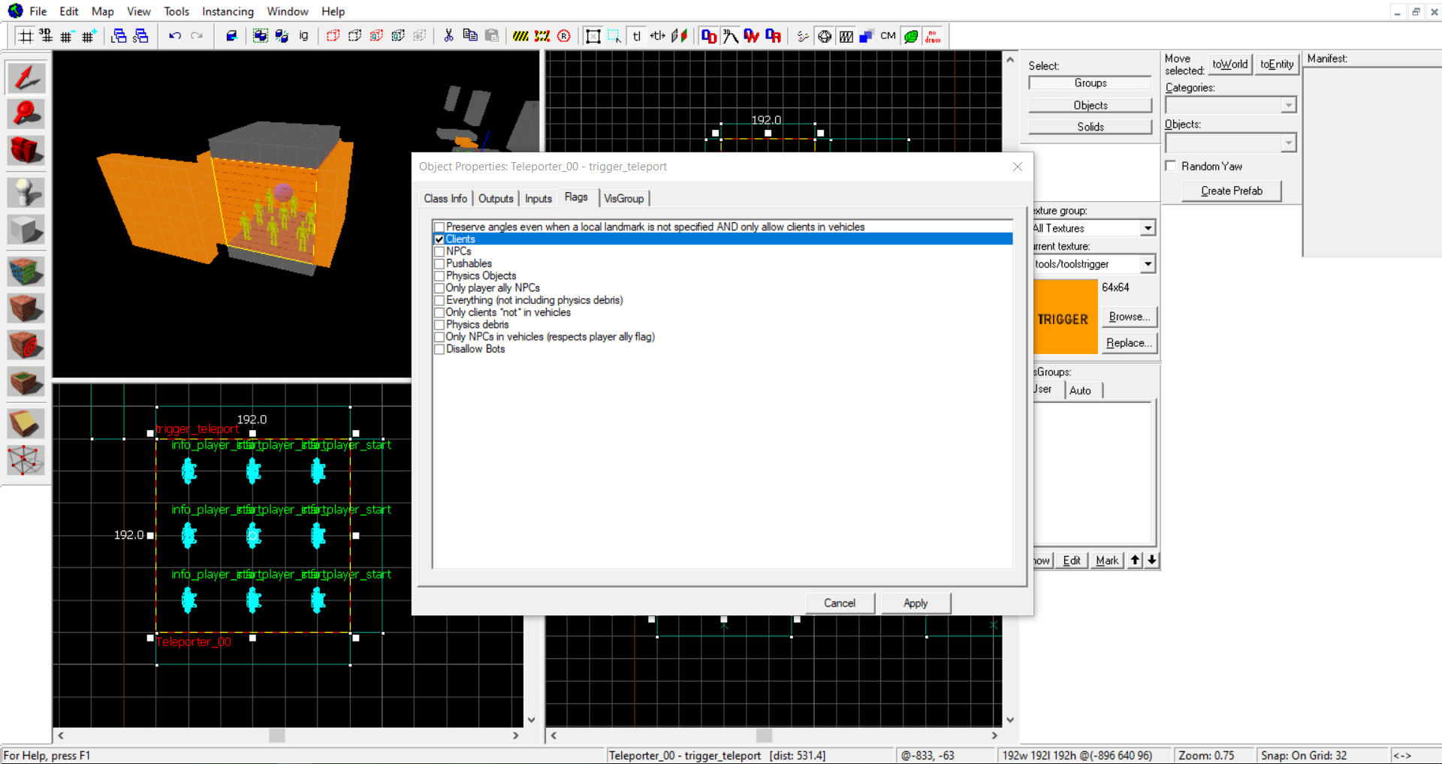Click the Create Prefab button
The image size is (1442, 764).
point(1232,191)
